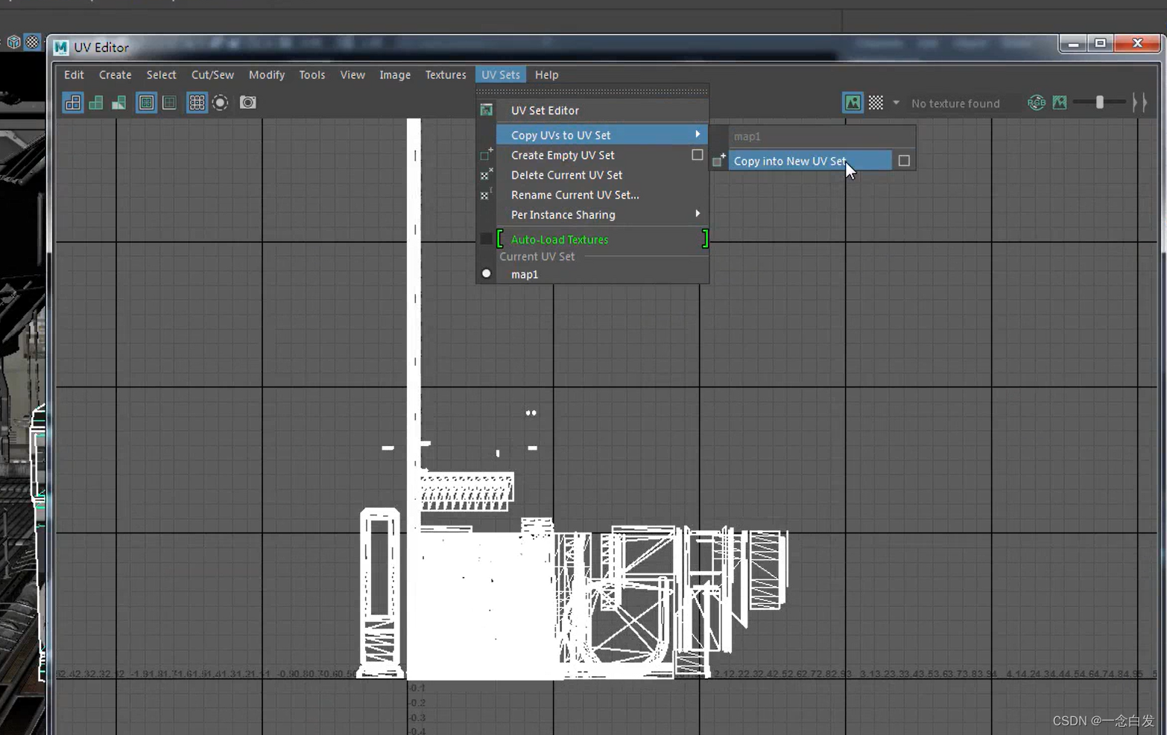Open Copy into New UV Set options box
This screenshot has width=1167, height=735.
[x=904, y=161]
